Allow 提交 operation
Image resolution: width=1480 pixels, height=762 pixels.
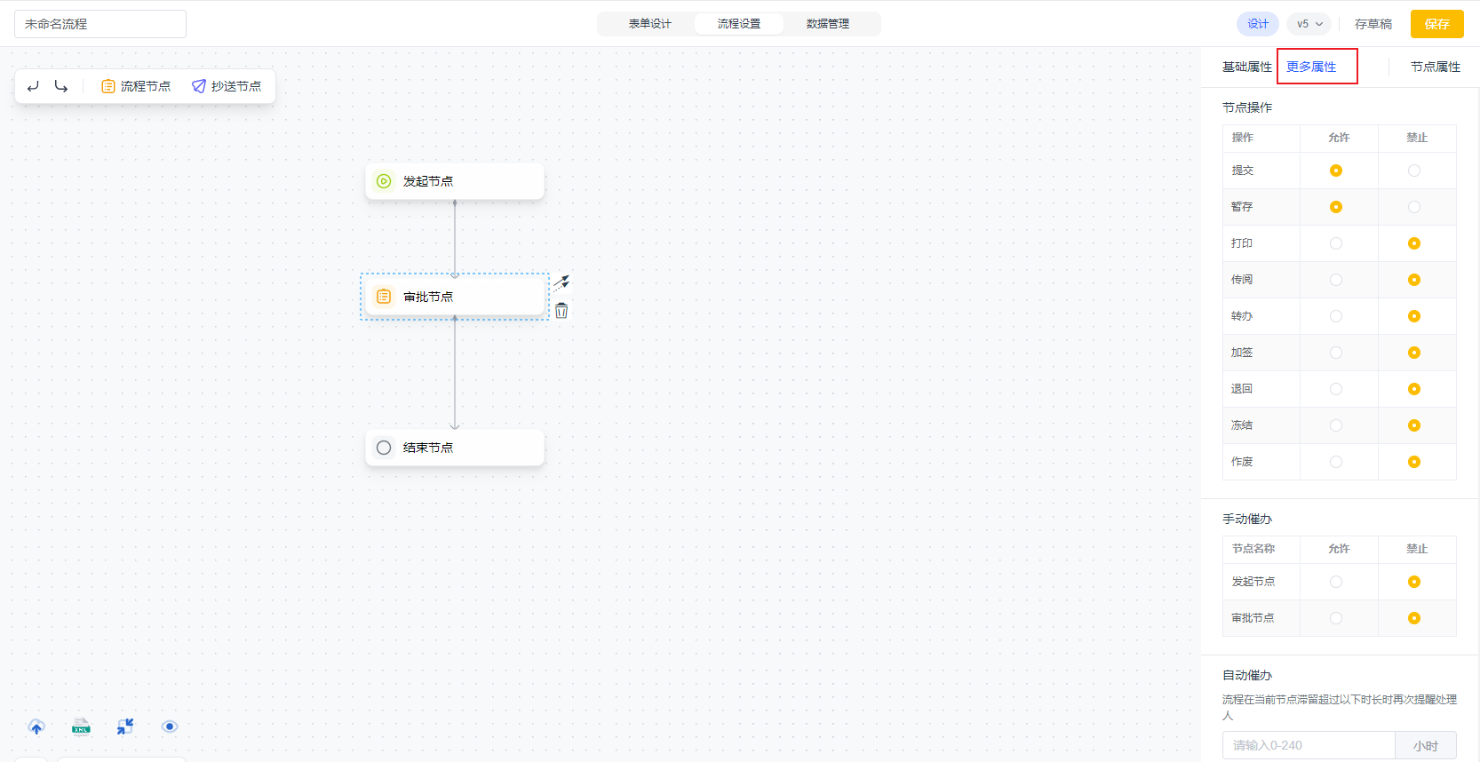pyautogui.click(x=1336, y=171)
